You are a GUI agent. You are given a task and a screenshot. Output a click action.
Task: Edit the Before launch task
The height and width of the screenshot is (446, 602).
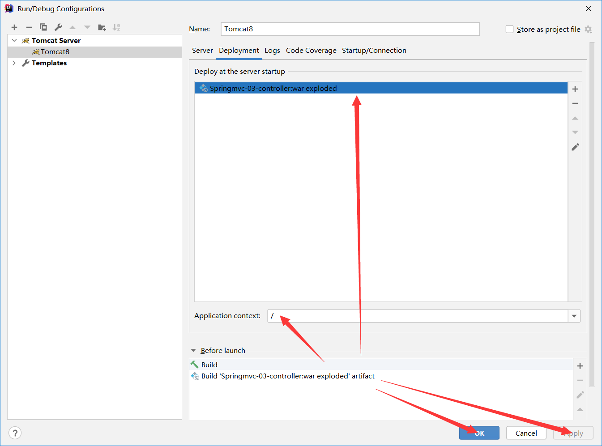coord(580,395)
